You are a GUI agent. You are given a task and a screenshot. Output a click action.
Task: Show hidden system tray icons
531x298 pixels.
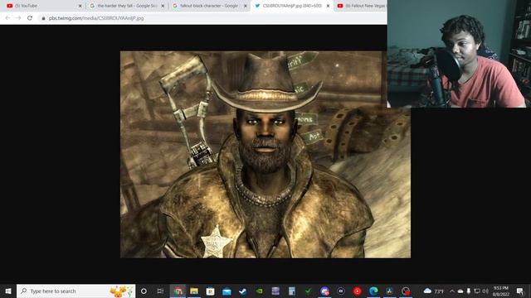(451, 291)
